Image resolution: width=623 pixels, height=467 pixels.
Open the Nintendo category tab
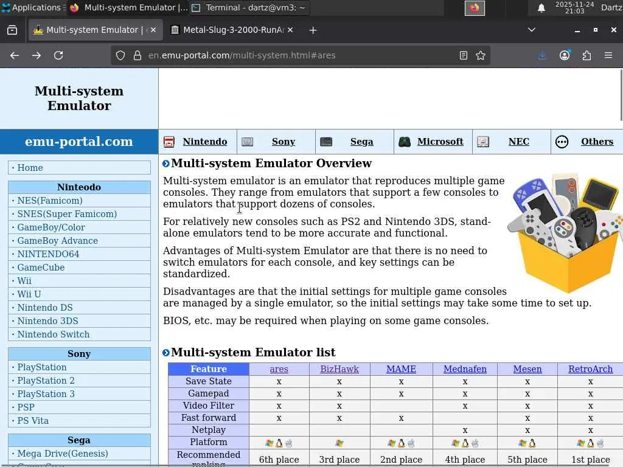pyautogui.click(x=204, y=142)
